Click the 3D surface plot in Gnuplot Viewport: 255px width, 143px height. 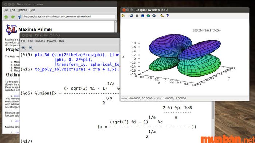(x=185, y=55)
